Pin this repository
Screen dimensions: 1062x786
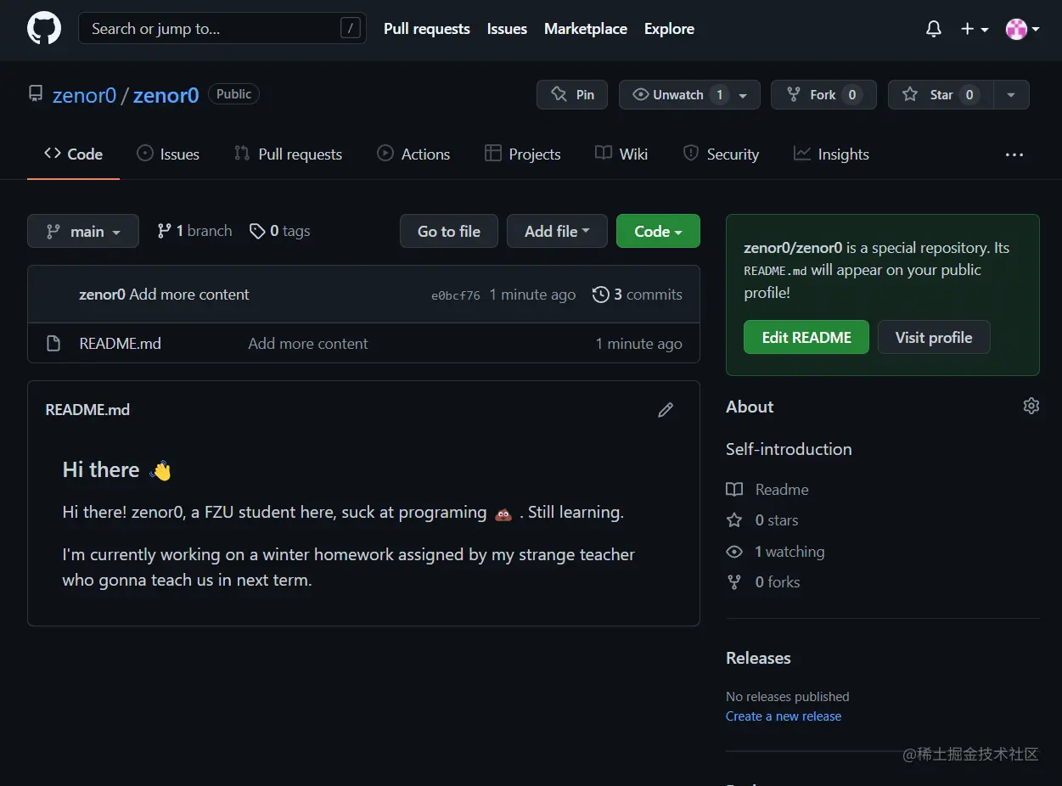572,95
